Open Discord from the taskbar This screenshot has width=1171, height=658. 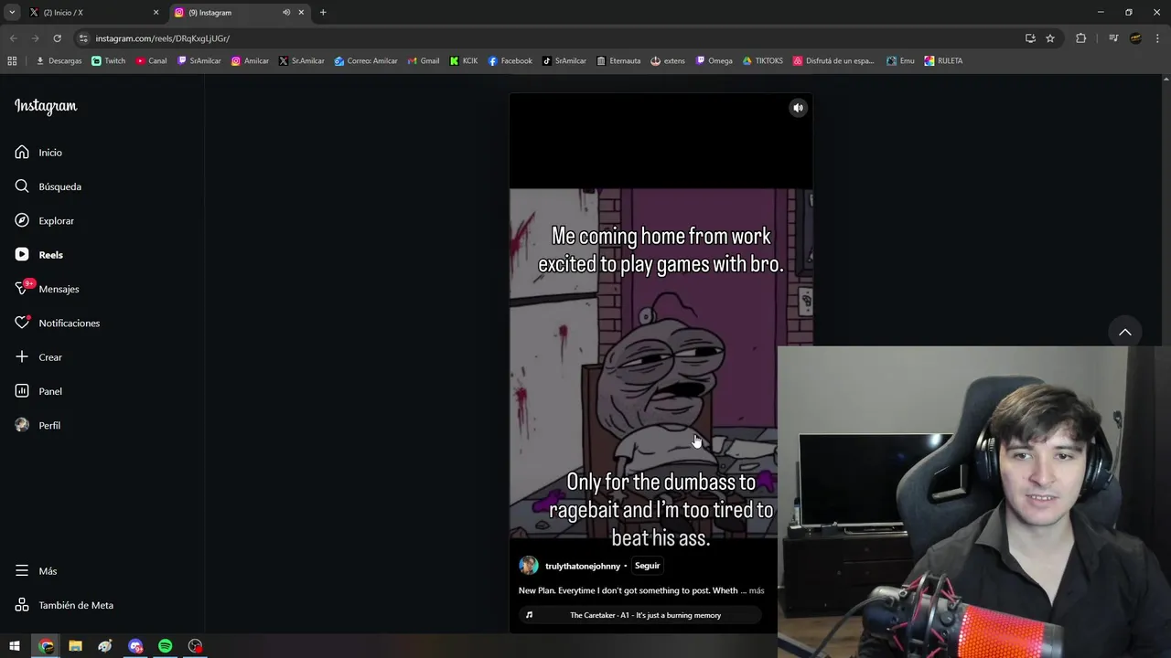pos(135,646)
